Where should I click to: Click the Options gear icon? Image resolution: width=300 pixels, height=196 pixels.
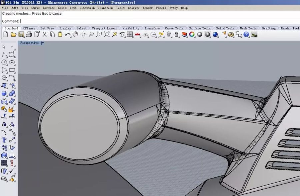click(231, 34)
